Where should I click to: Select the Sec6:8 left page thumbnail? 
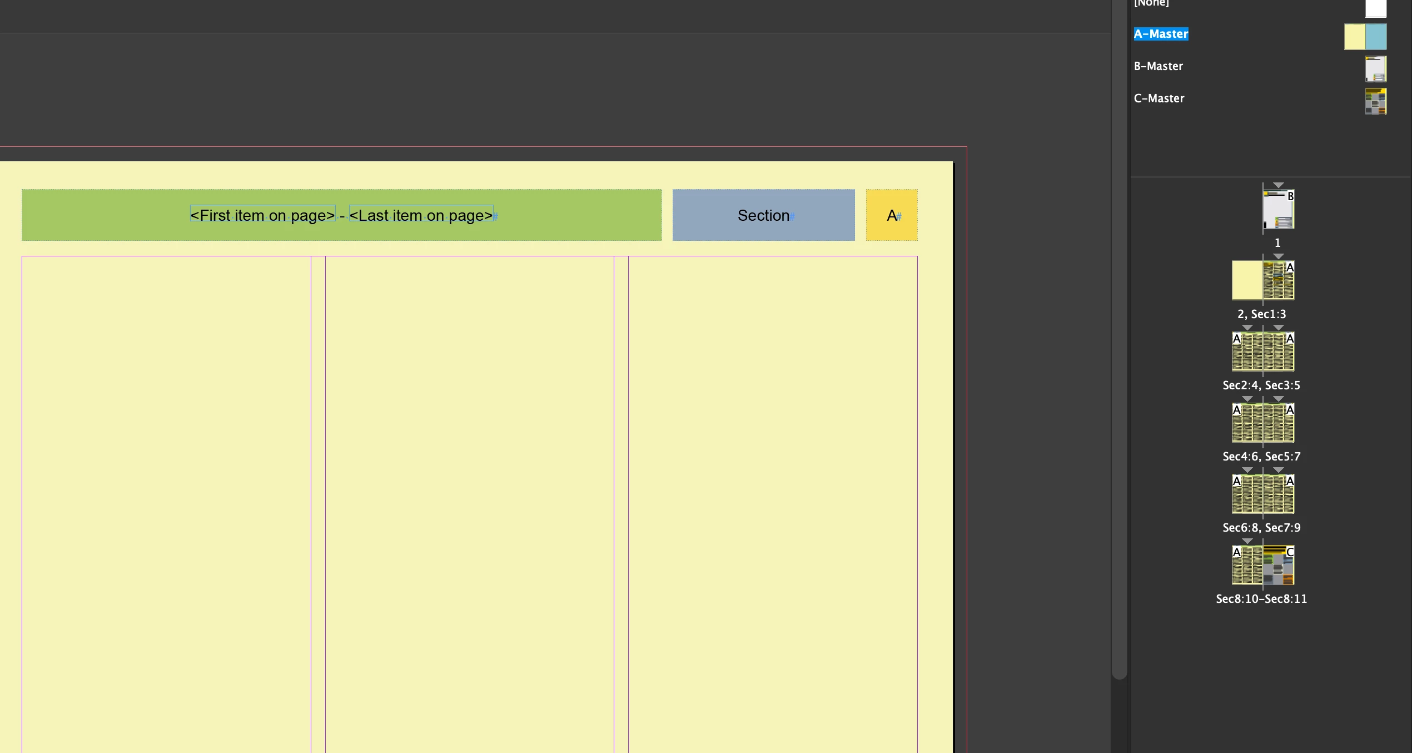click(x=1247, y=494)
